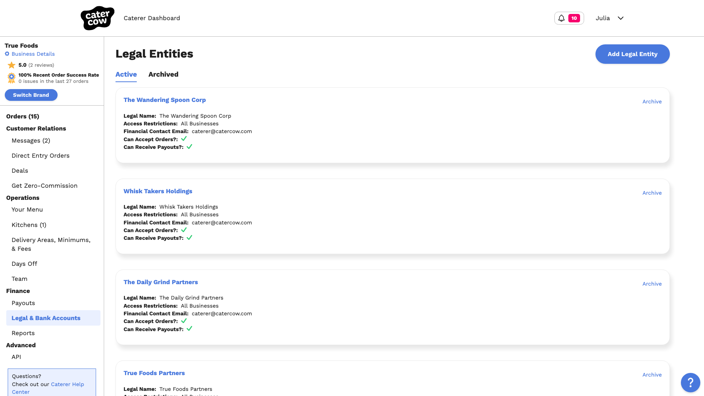Click the gold star rating icon

point(12,65)
